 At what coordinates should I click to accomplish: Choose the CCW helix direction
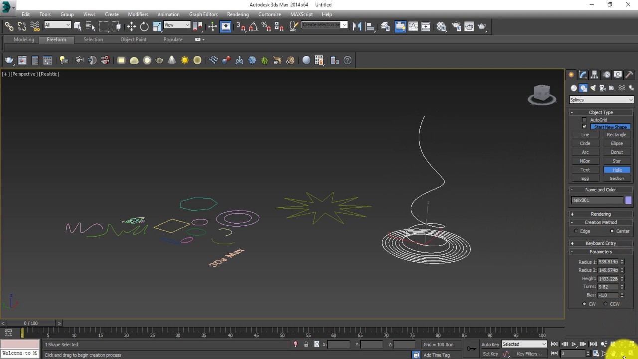[x=606, y=304]
